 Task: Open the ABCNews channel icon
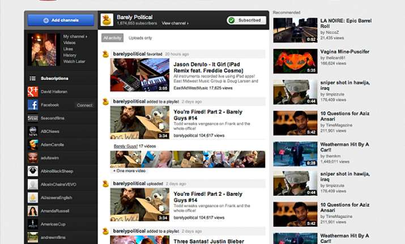33,131
